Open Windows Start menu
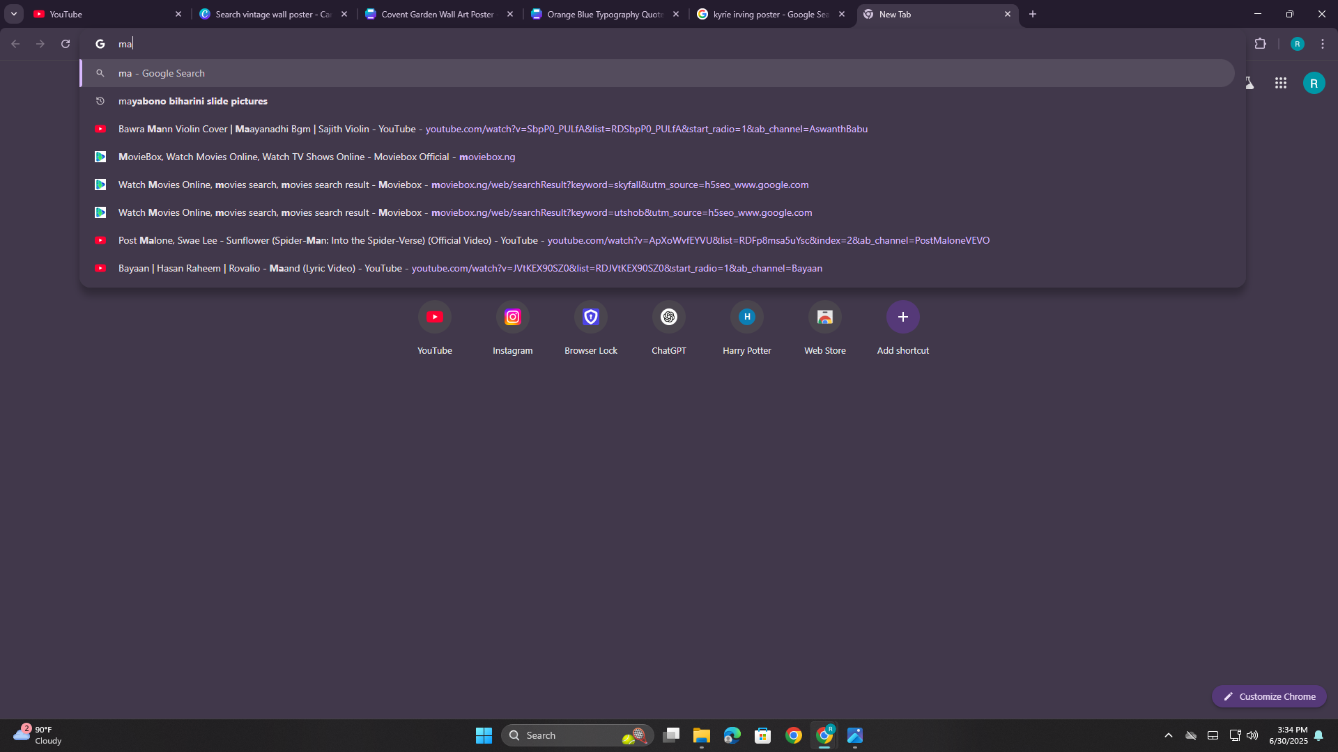This screenshot has width=1338, height=752. 484,735
